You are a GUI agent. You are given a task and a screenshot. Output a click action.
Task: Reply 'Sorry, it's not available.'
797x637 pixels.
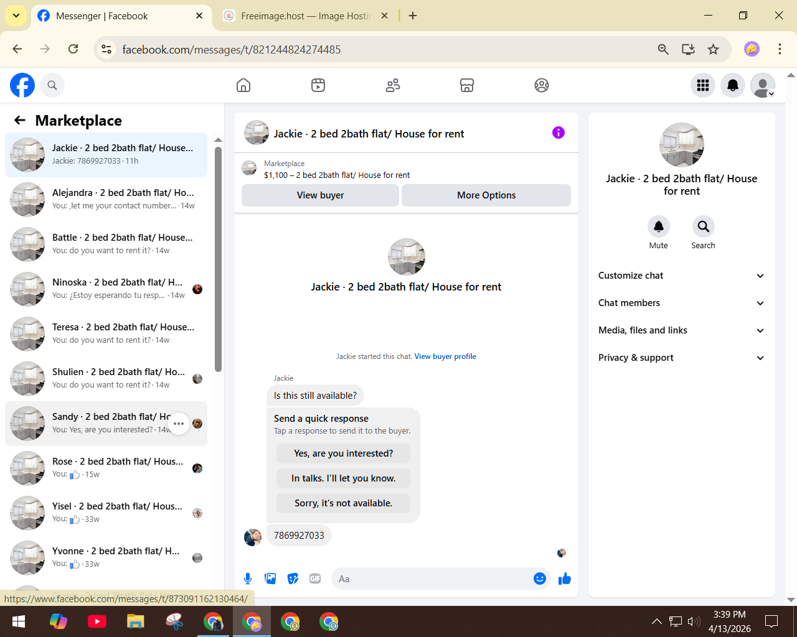pos(344,503)
